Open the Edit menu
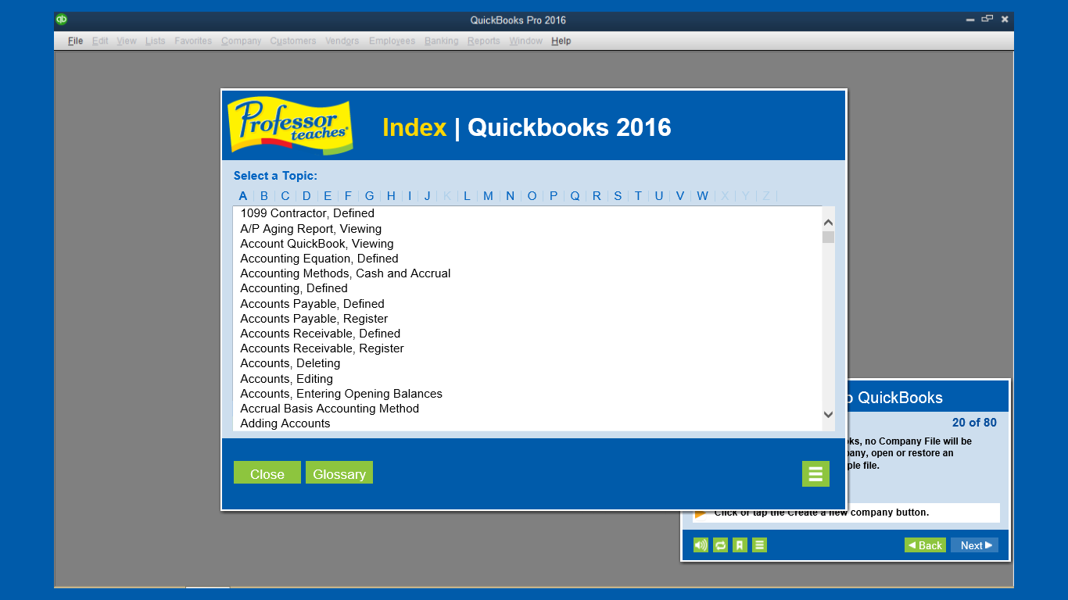The image size is (1068, 600). [100, 41]
